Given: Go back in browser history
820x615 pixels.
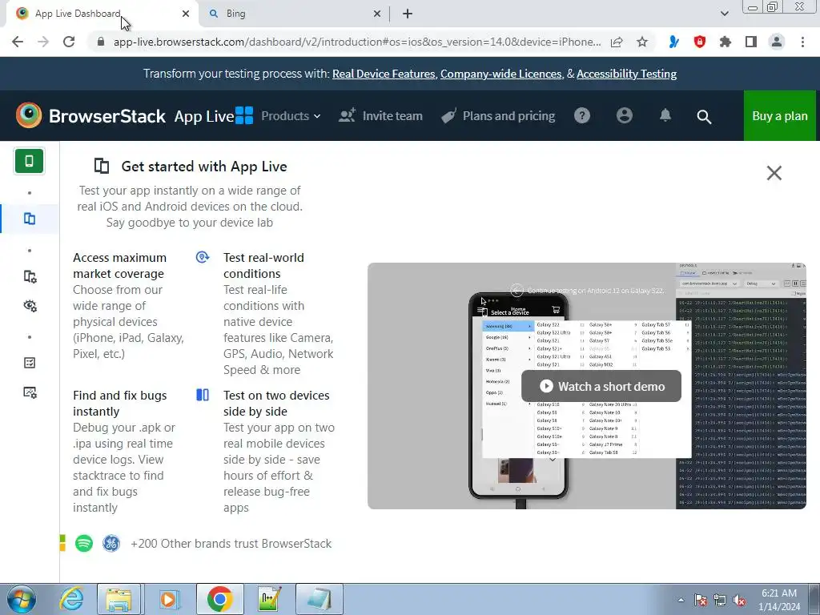Looking at the screenshot, I should coord(18,42).
